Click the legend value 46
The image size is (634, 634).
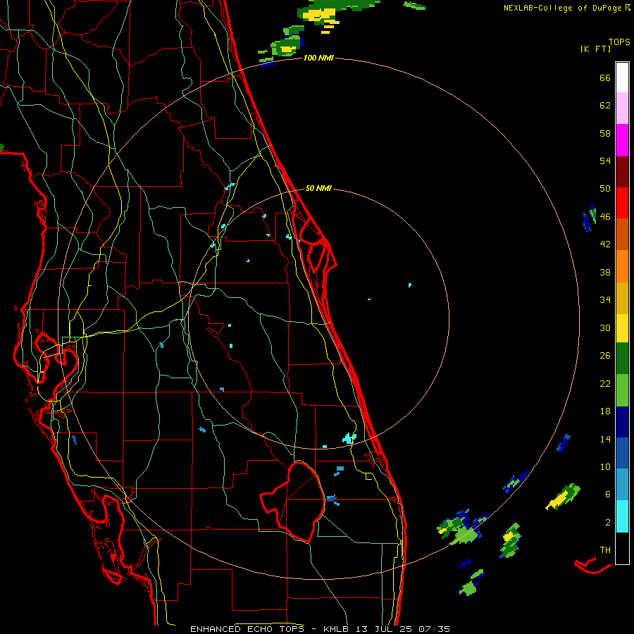(605, 217)
